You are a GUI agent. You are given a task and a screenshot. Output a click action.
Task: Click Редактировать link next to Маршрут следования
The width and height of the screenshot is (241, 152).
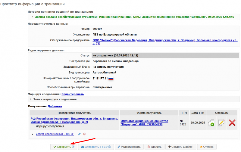click(73, 94)
